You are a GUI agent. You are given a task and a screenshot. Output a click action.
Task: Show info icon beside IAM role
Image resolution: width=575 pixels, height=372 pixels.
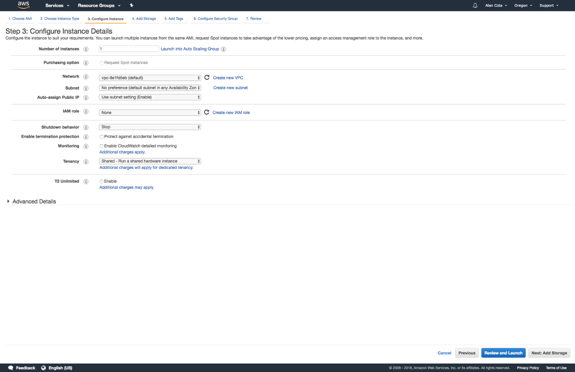pos(86,112)
